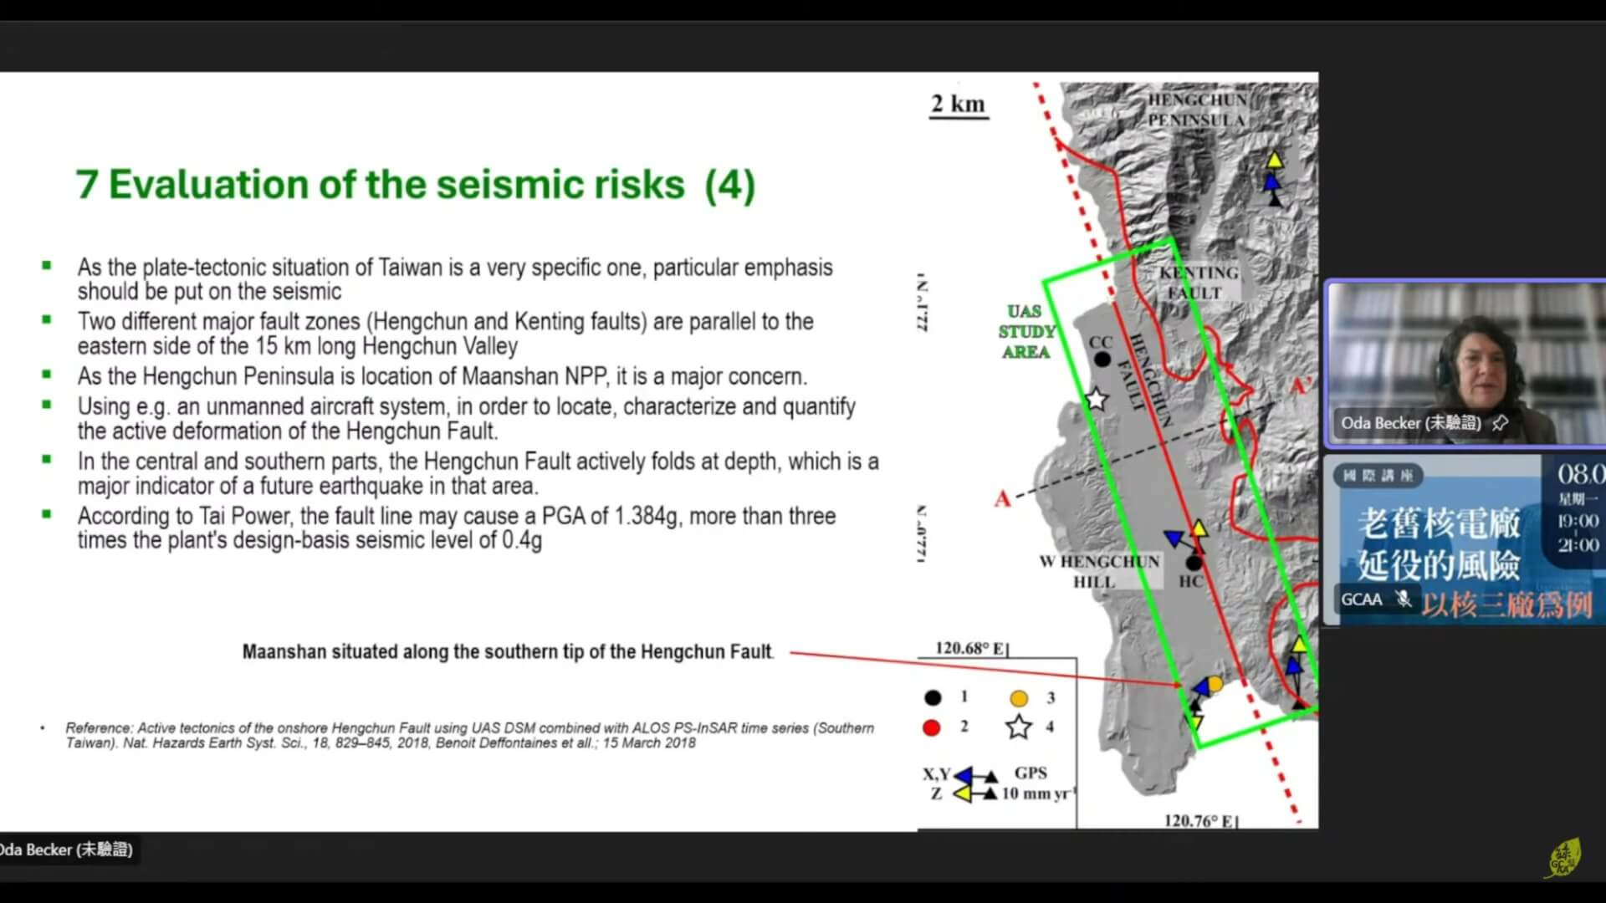
Task: Click the 'HENGCHUN PENINSULA' label on the map
Action: 1197,110
